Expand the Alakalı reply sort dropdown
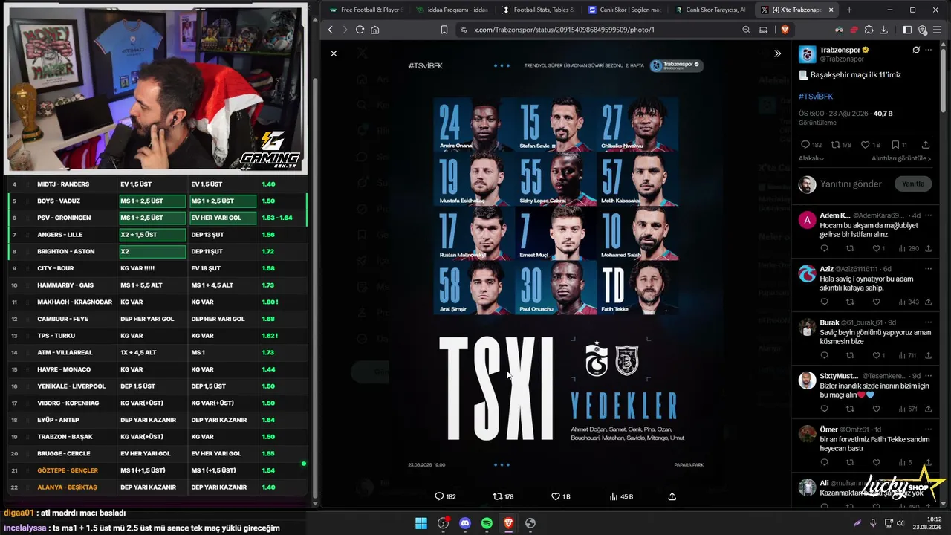 tap(811, 158)
